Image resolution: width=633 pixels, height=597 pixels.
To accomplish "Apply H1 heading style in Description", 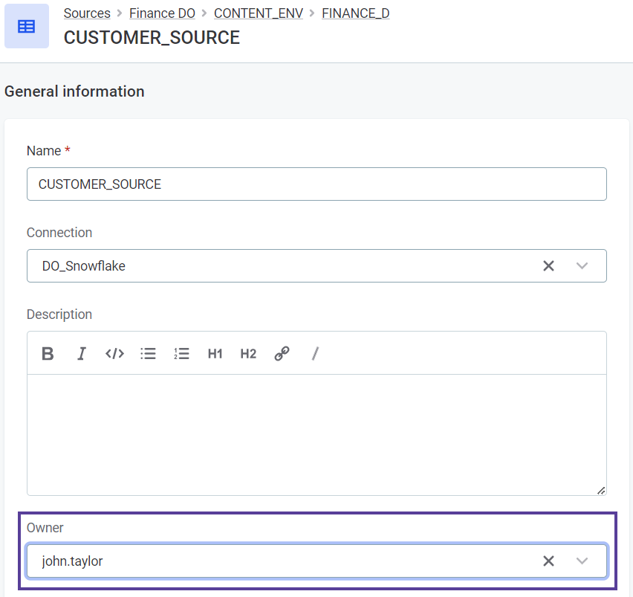I will (x=215, y=354).
